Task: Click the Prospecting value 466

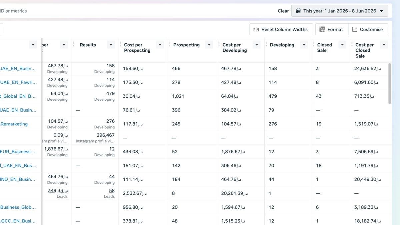Action: click(x=176, y=68)
